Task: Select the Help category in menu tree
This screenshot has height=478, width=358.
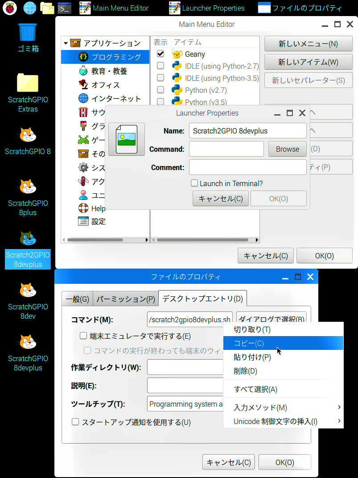Action: [x=92, y=208]
